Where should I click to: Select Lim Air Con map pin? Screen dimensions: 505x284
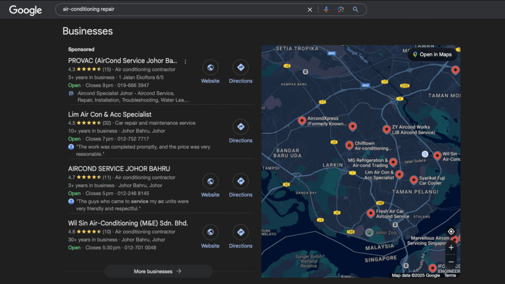click(399, 175)
